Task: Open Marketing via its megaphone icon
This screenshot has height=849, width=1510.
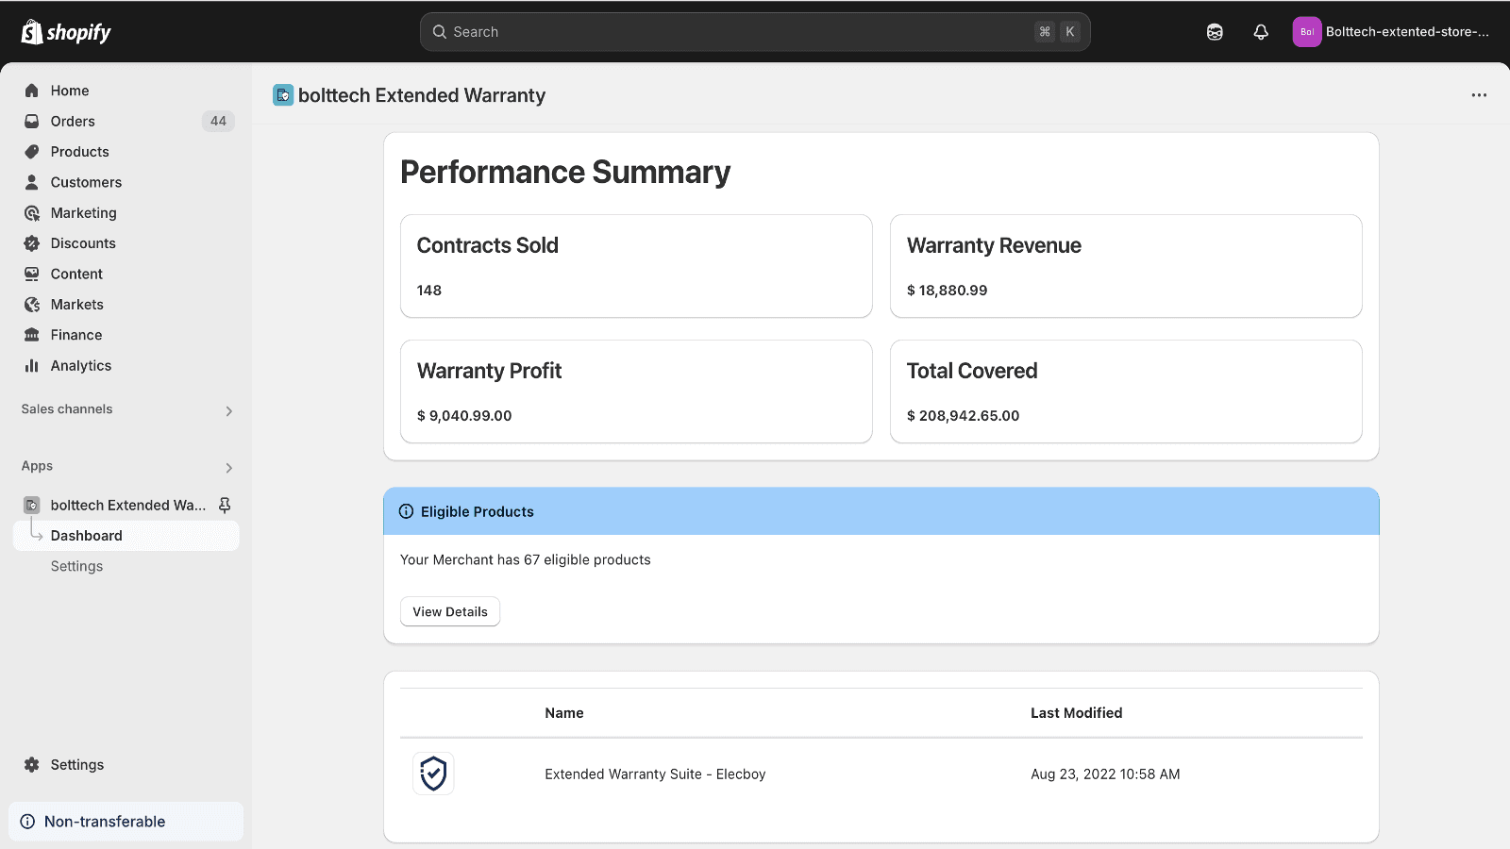Action: (x=31, y=212)
